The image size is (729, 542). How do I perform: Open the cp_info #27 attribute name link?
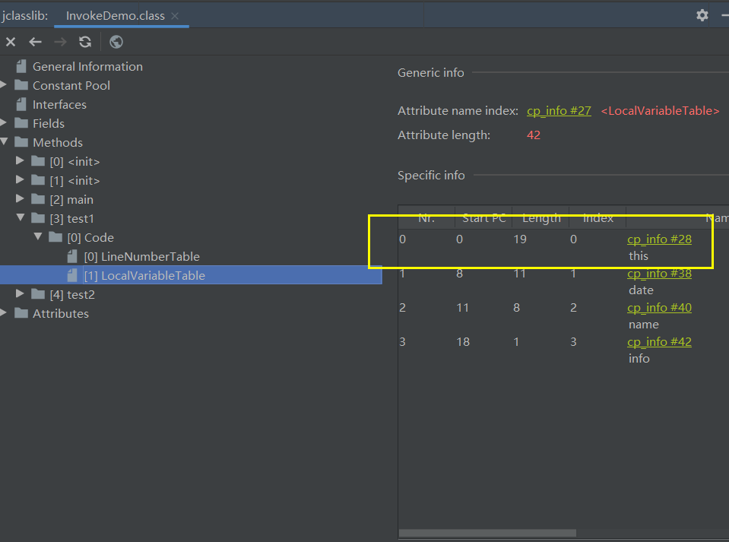(x=559, y=111)
